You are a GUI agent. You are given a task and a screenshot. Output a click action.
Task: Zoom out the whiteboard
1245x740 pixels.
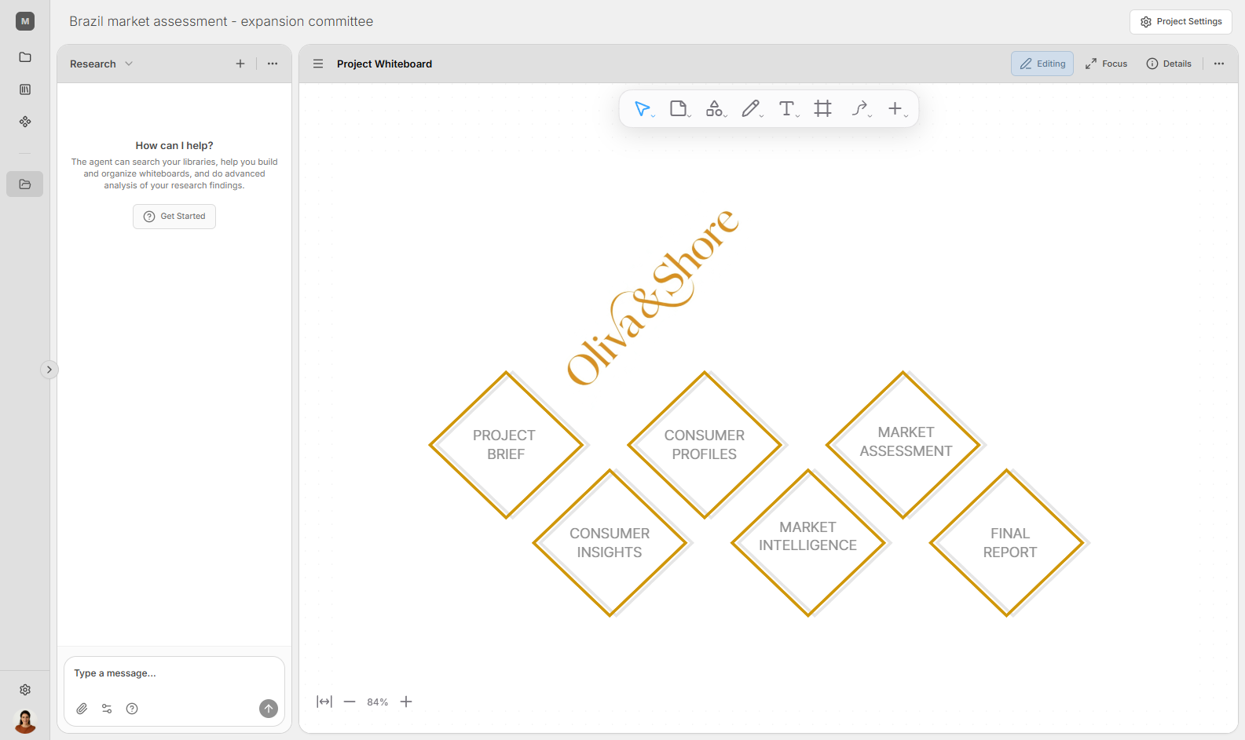pyautogui.click(x=350, y=702)
